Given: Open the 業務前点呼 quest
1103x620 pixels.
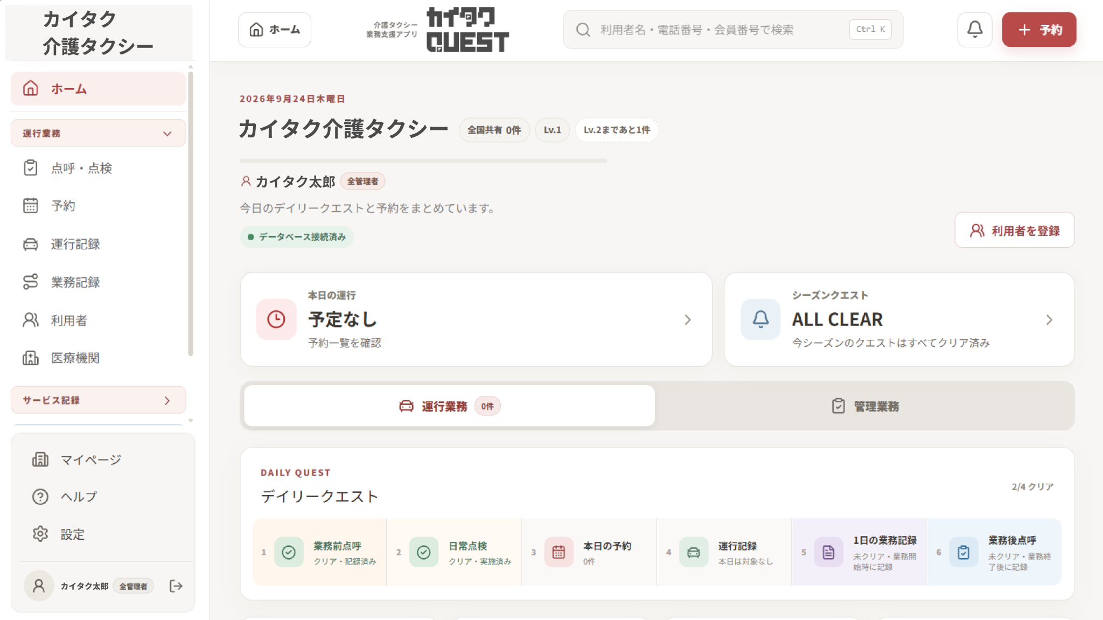Looking at the screenshot, I should (x=320, y=552).
